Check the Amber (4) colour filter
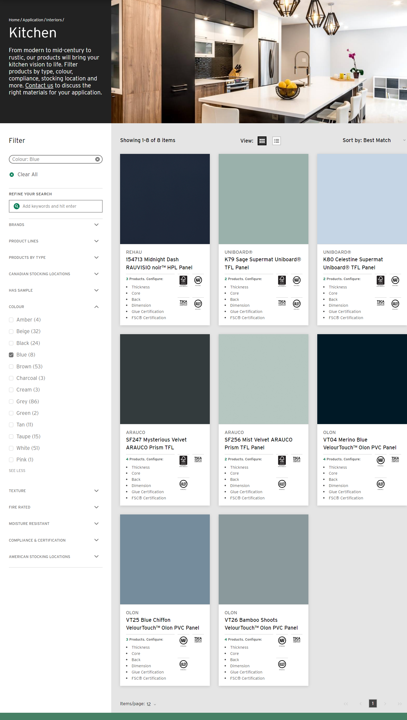The width and height of the screenshot is (407, 720). pyautogui.click(x=11, y=320)
